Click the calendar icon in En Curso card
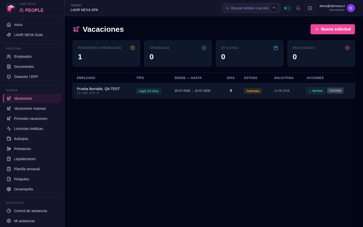 (x=276, y=48)
